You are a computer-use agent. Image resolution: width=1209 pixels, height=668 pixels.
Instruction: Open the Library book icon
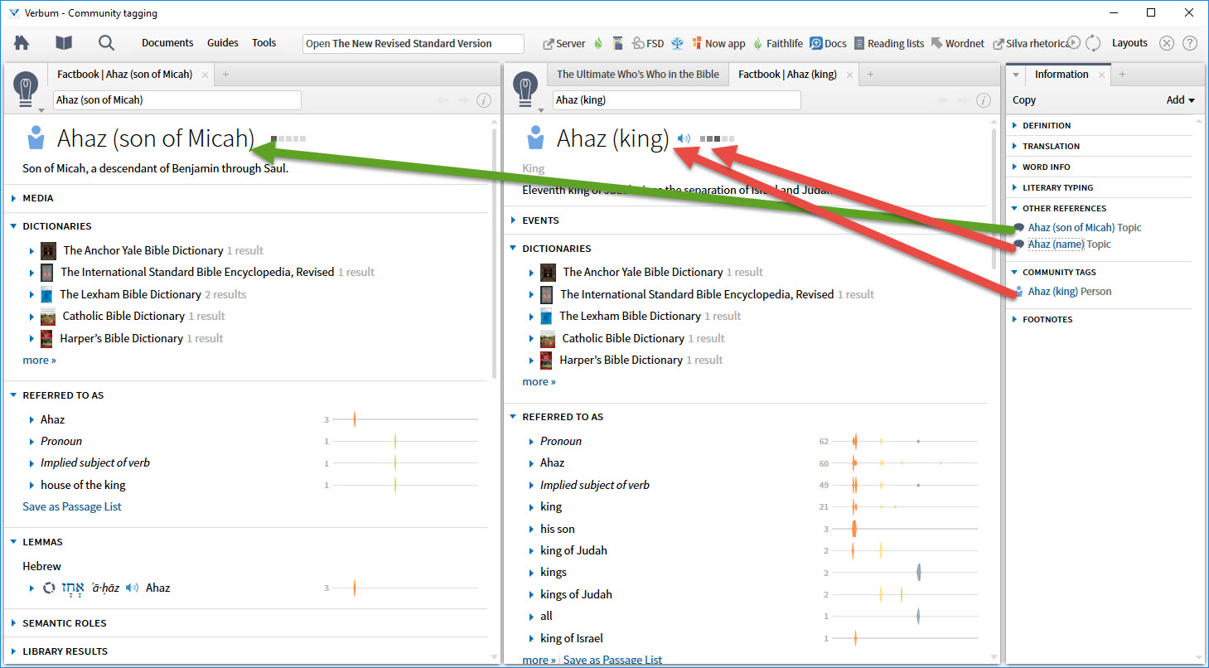[x=64, y=43]
